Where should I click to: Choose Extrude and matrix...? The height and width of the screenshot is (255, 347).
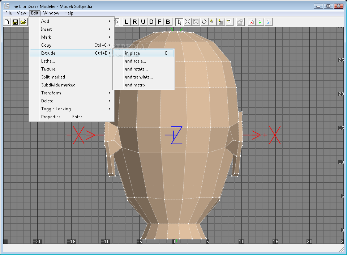click(143, 85)
